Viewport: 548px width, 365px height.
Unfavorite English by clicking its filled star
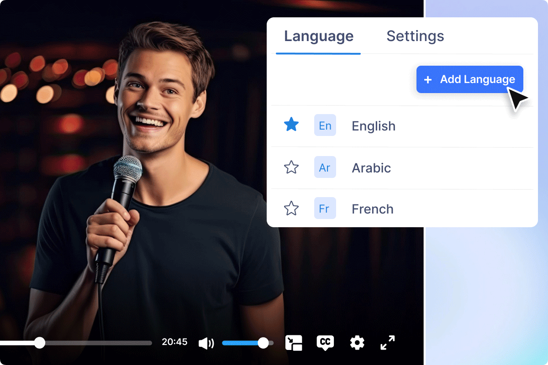pyautogui.click(x=291, y=124)
